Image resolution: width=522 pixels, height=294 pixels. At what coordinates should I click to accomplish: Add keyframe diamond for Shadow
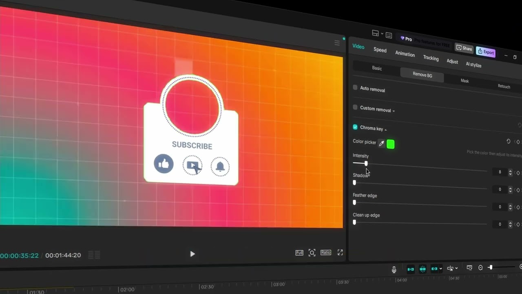coord(518,190)
